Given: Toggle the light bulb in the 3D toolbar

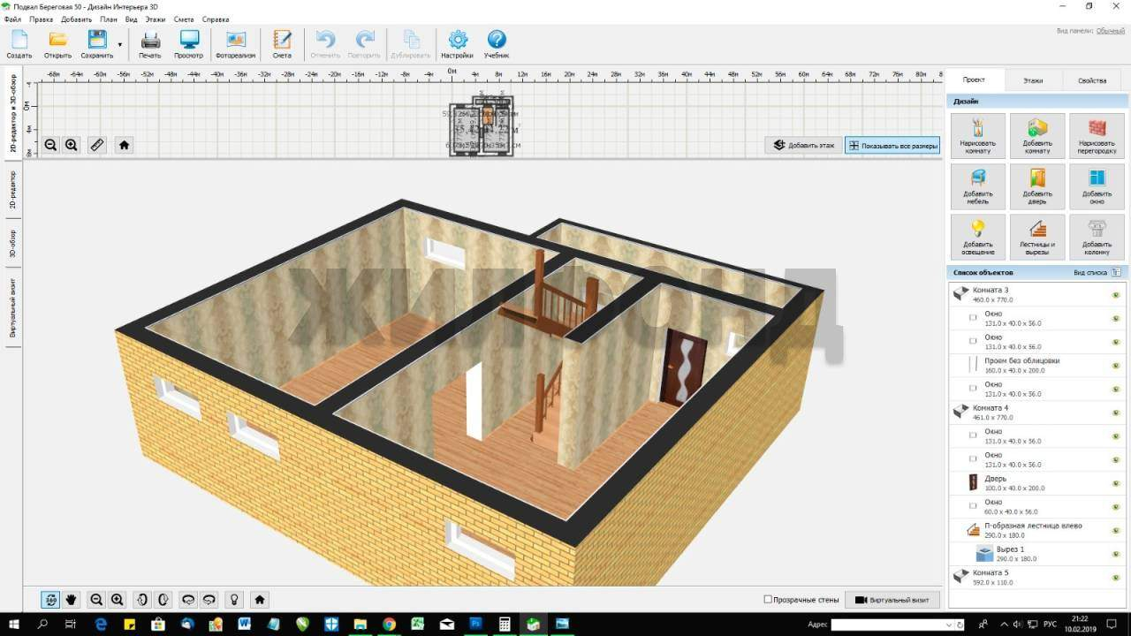Looking at the screenshot, I should pos(234,599).
